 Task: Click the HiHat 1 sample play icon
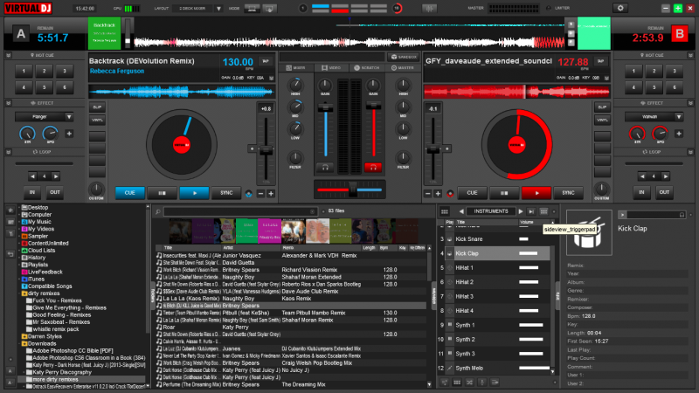[449, 268]
